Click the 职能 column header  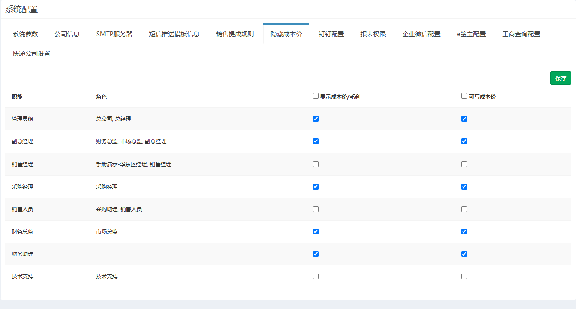17,97
